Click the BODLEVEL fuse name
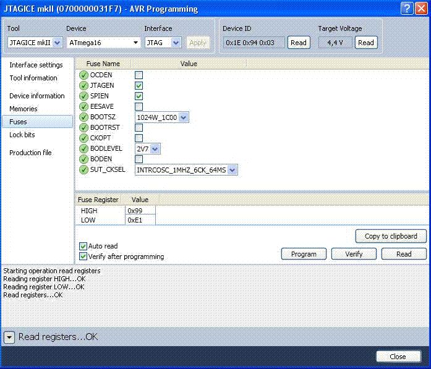The image size is (431, 369). (x=106, y=148)
